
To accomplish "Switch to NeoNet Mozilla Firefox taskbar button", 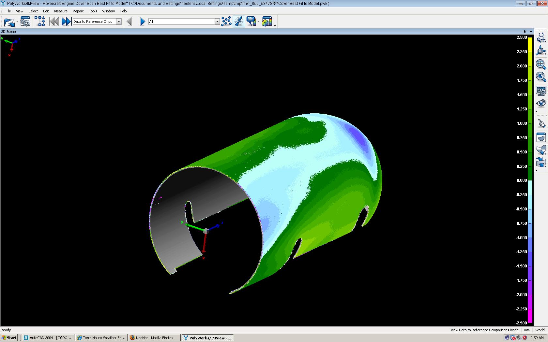I will click(x=154, y=338).
